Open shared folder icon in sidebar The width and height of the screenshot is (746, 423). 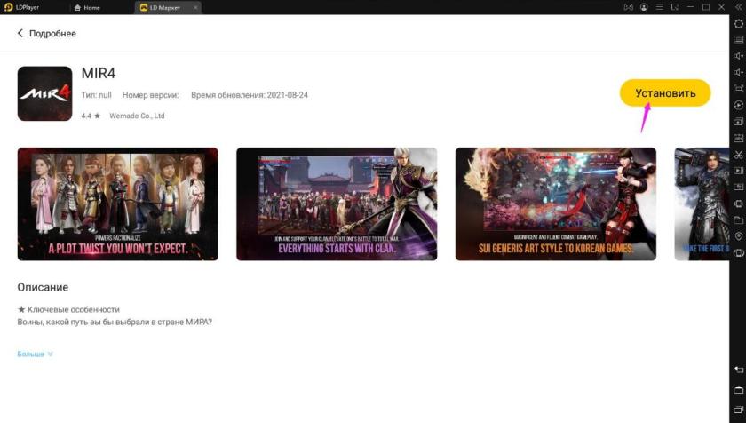pyautogui.click(x=738, y=219)
